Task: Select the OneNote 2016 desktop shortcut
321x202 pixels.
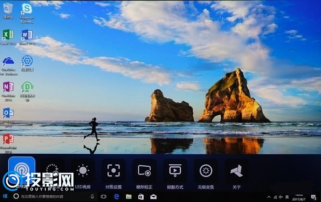Action: (x=8, y=92)
